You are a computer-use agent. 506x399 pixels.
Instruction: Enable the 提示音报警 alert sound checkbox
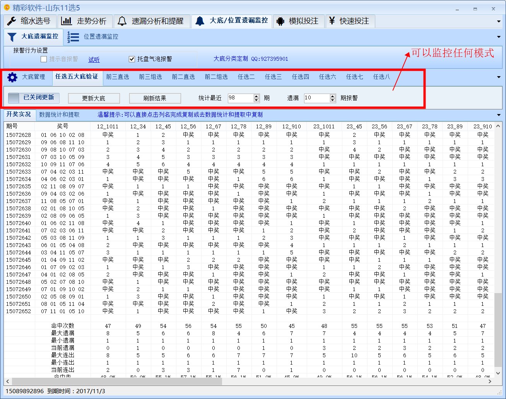[x=44, y=59]
